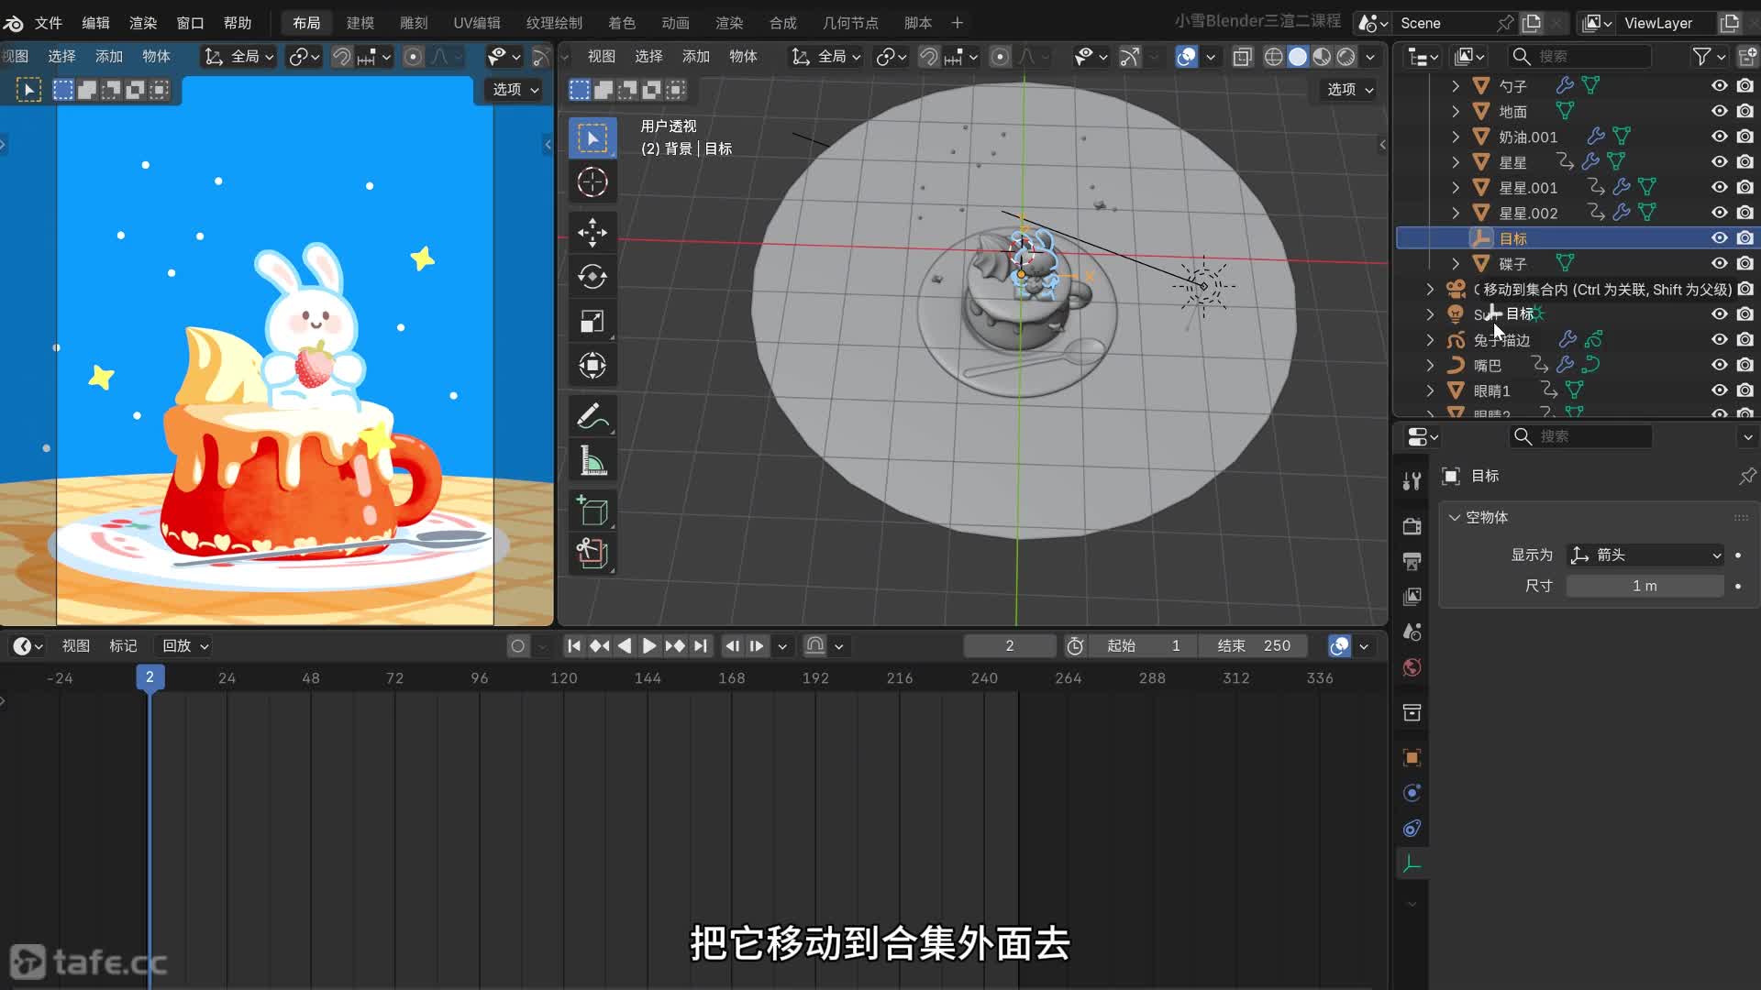Image resolution: width=1761 pixels, height=990 pixels.
Task: Open the 文件 menu
Action: point(49,23)
